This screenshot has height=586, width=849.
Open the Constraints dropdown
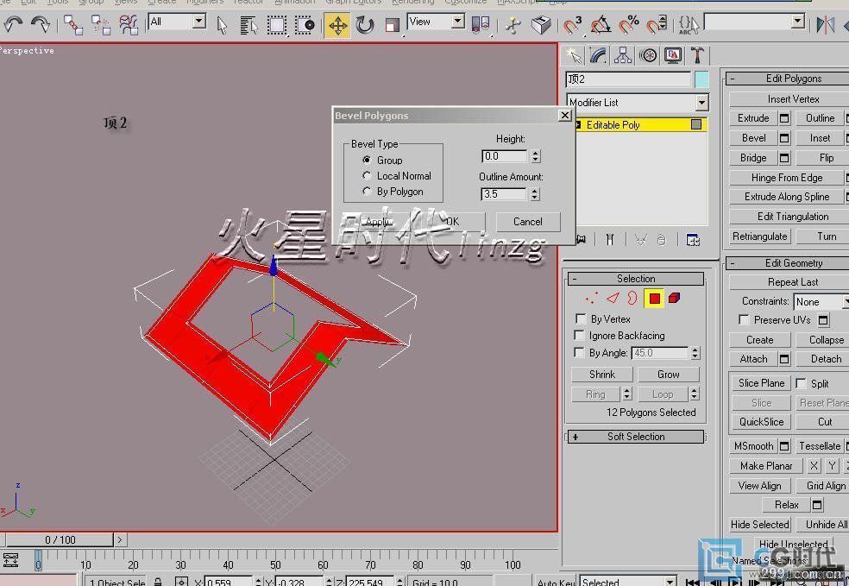pyautogui.click(x=820, y=301)
